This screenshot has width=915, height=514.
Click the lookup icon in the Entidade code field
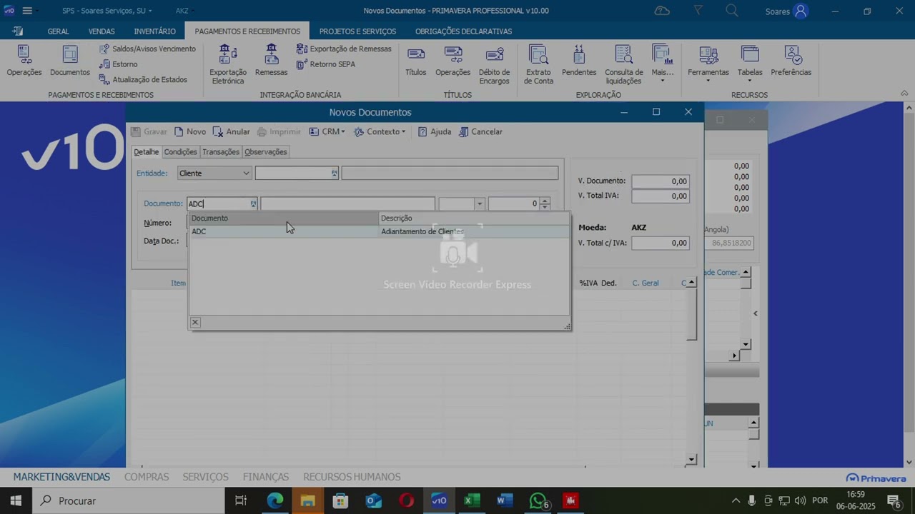coord(334,173)
